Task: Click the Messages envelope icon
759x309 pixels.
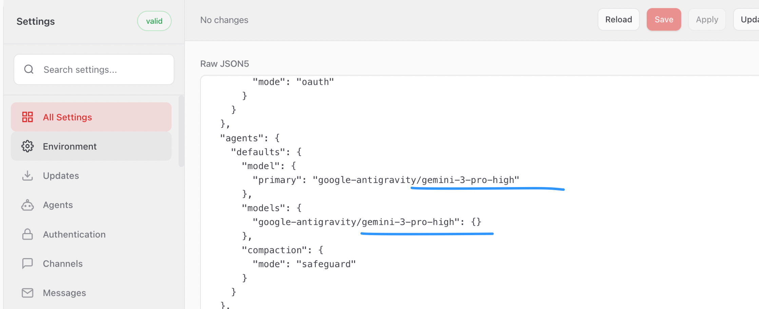Action: pos(27,293)
